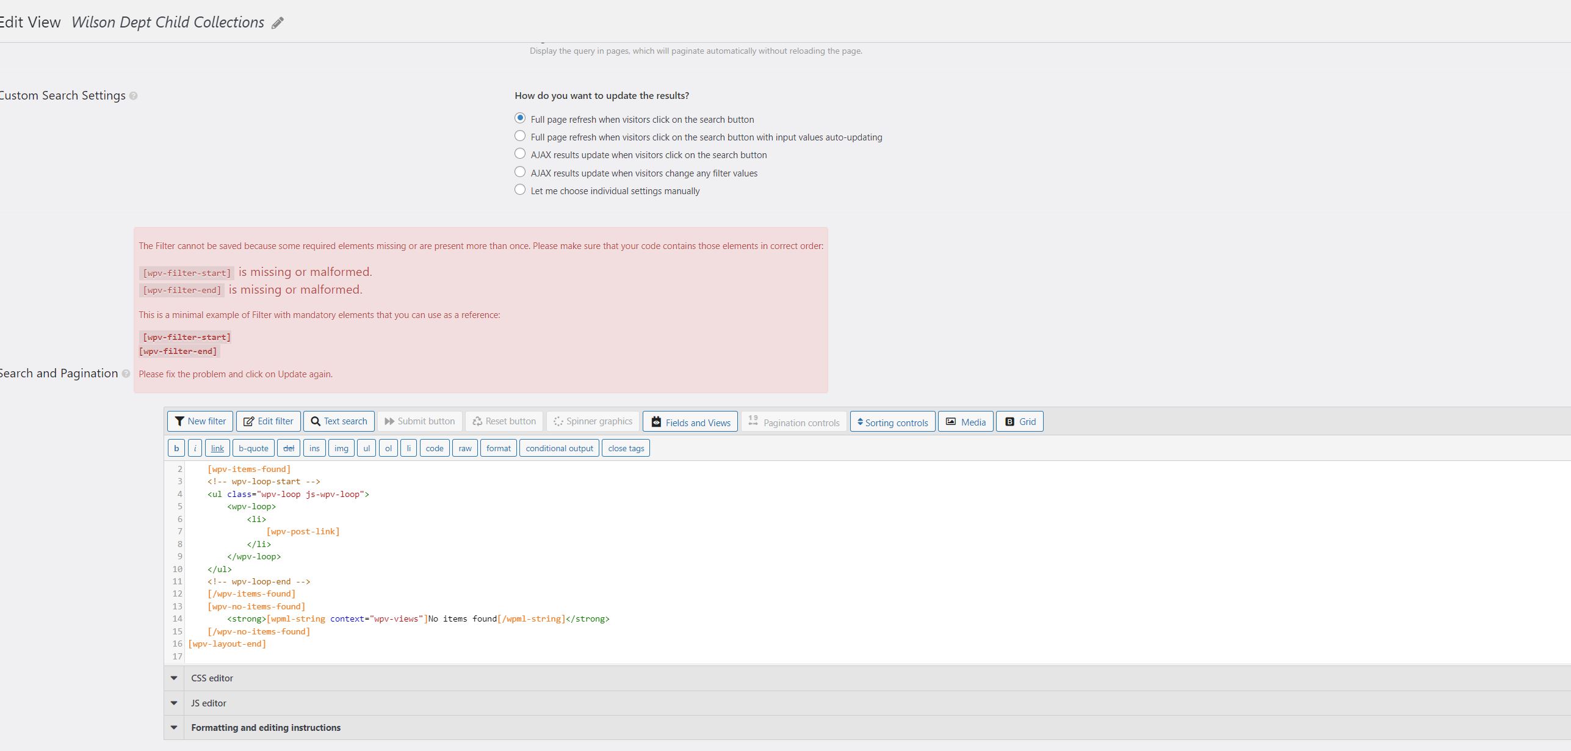This screenshot has width=1571, height=751.
Task: Insert code tag quicktag
Action: [x=435, y=448]
